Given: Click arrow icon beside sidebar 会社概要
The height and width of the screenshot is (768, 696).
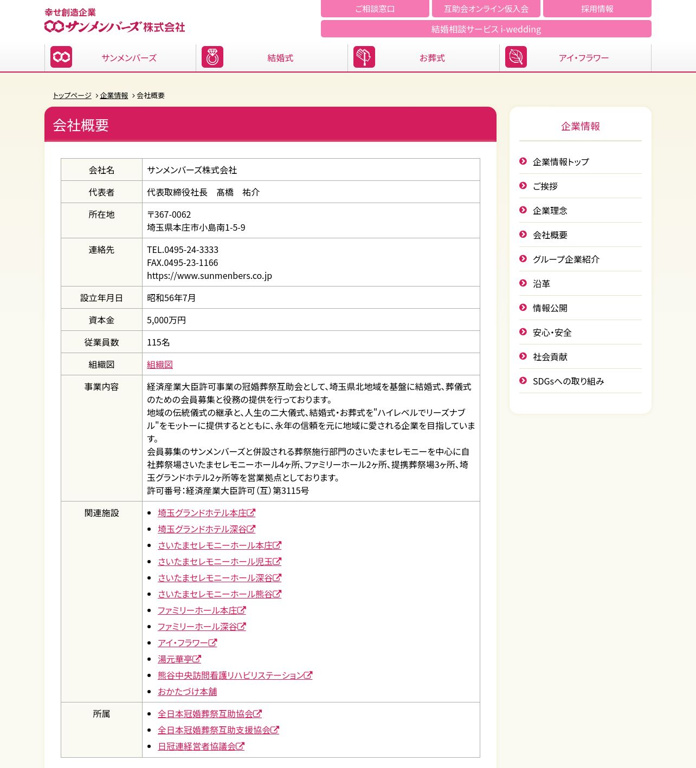Looking at the screenshot, I should [523, 235].
